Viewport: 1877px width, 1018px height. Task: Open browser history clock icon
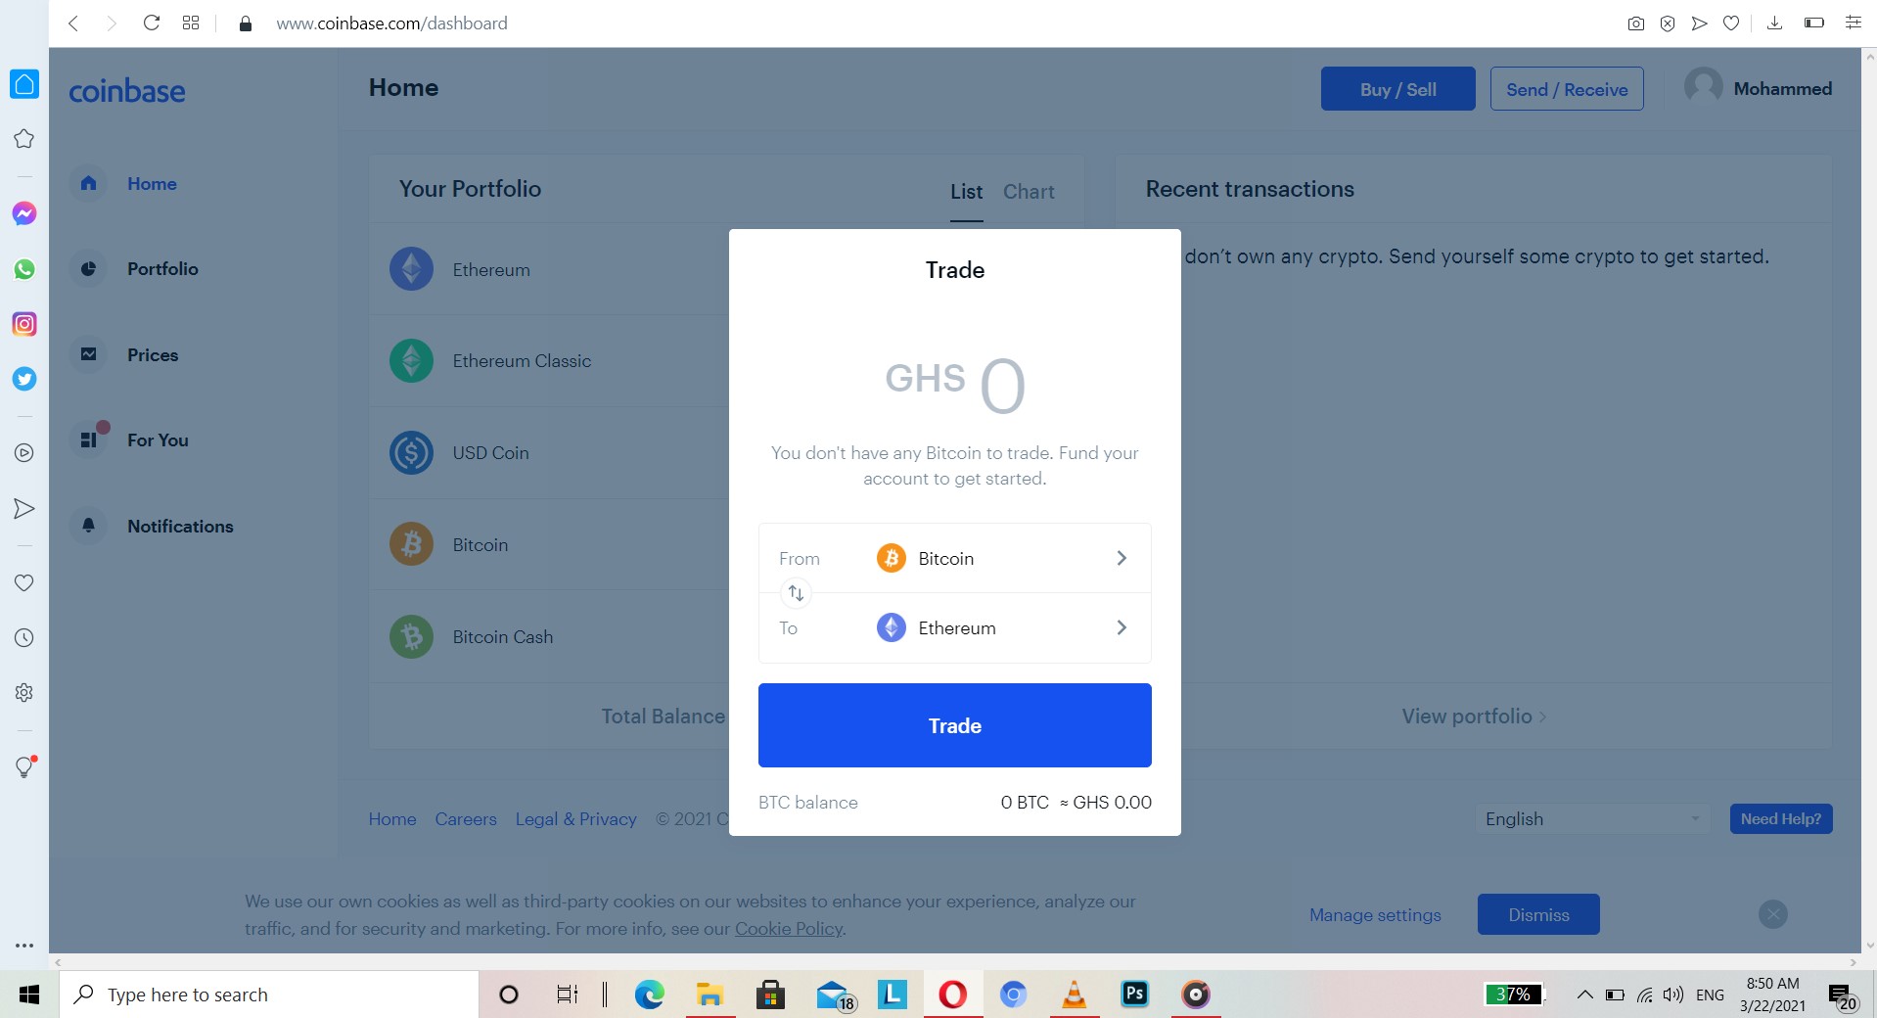pos(24,638)
